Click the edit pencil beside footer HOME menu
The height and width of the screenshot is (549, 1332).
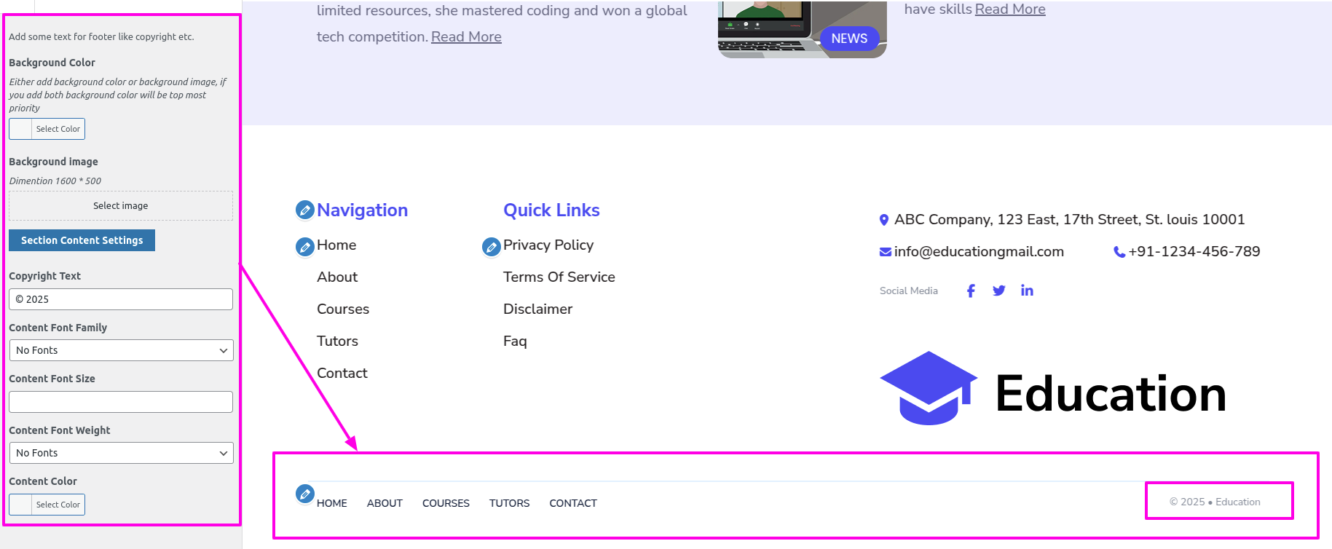click(x=305, y=494)
